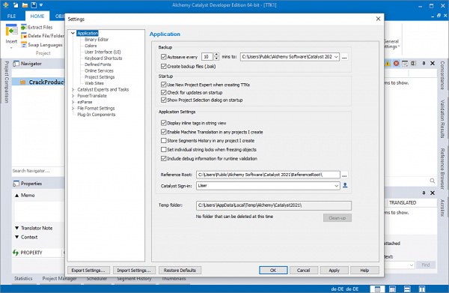Click the Navigator panel icon
Screen dimensions: 449x293
(16, 64)
